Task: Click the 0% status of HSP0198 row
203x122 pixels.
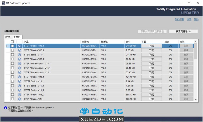Action: [x=170, y=90]
